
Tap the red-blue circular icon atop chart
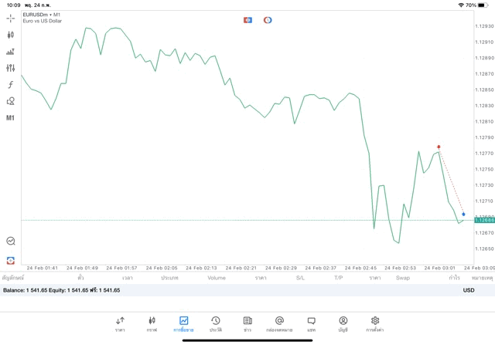(268, 20)
